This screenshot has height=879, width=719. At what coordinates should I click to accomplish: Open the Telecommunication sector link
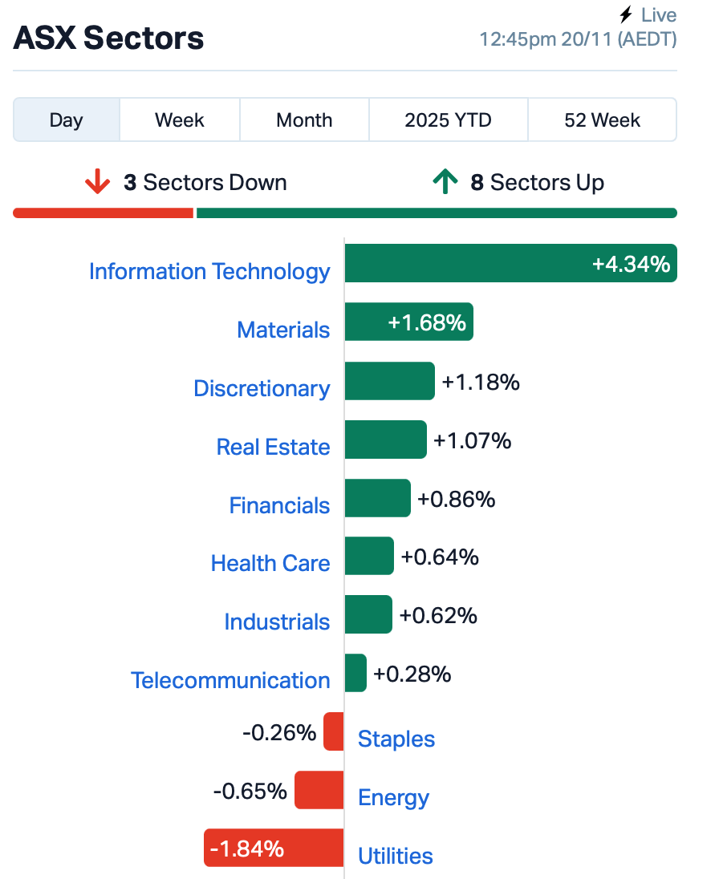pyautogui.click(x=230, y=680)
